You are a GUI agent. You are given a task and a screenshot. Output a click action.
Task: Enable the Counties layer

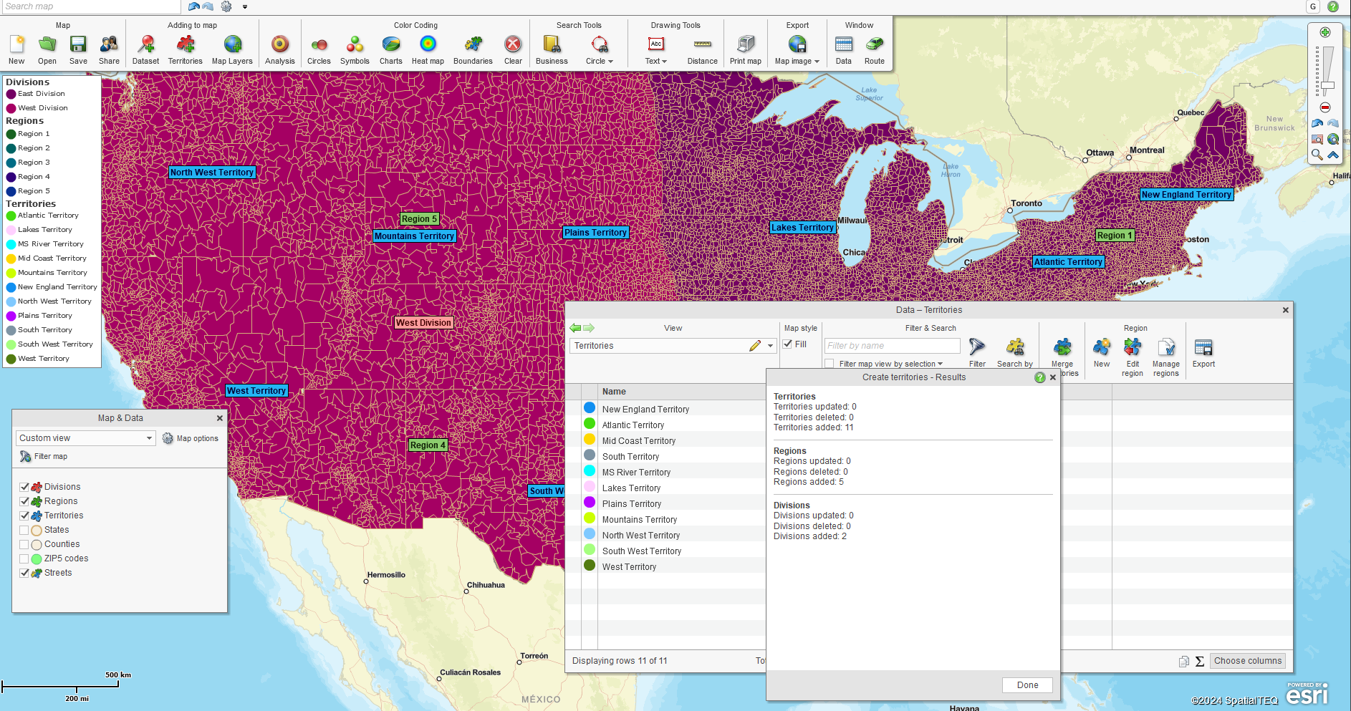click(24, 544)
